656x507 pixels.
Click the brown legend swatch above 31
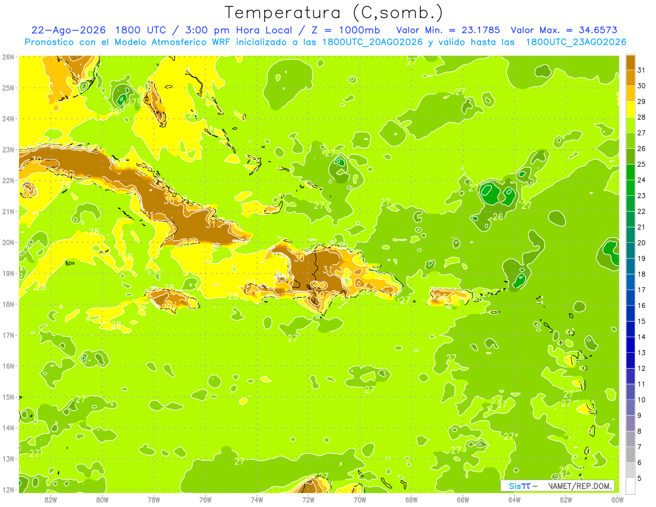630,62
